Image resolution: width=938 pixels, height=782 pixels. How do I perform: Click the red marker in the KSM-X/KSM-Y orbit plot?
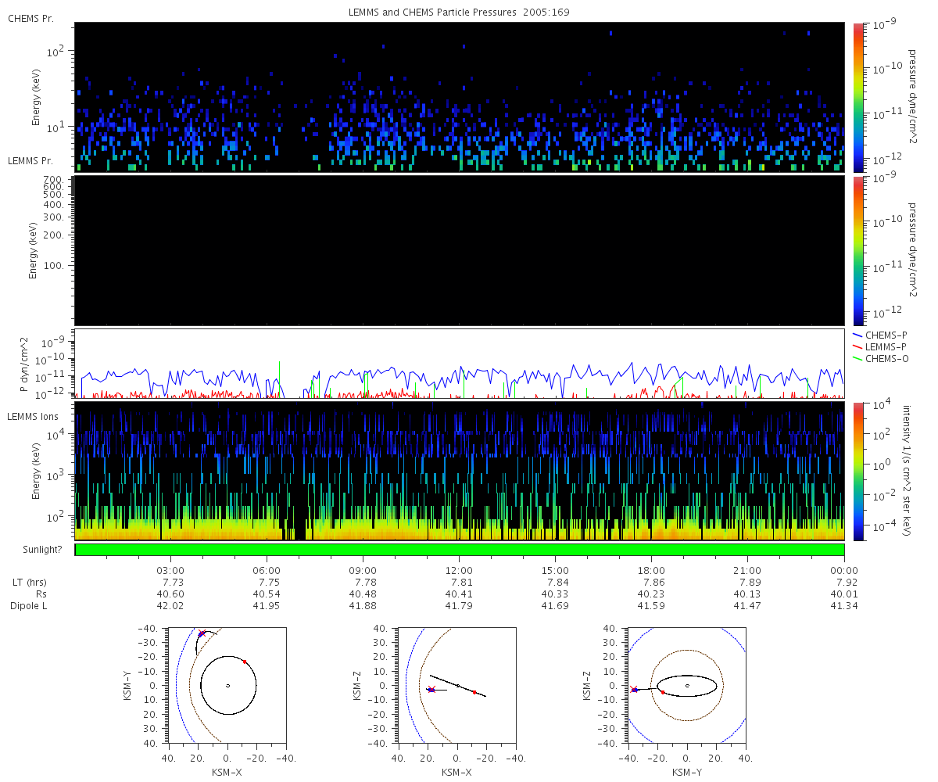(x=245, y=662)
